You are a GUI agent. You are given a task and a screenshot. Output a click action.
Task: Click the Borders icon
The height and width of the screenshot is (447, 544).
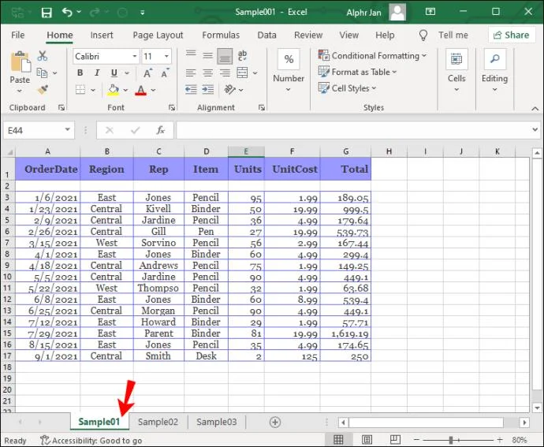[x=80, y=90]
